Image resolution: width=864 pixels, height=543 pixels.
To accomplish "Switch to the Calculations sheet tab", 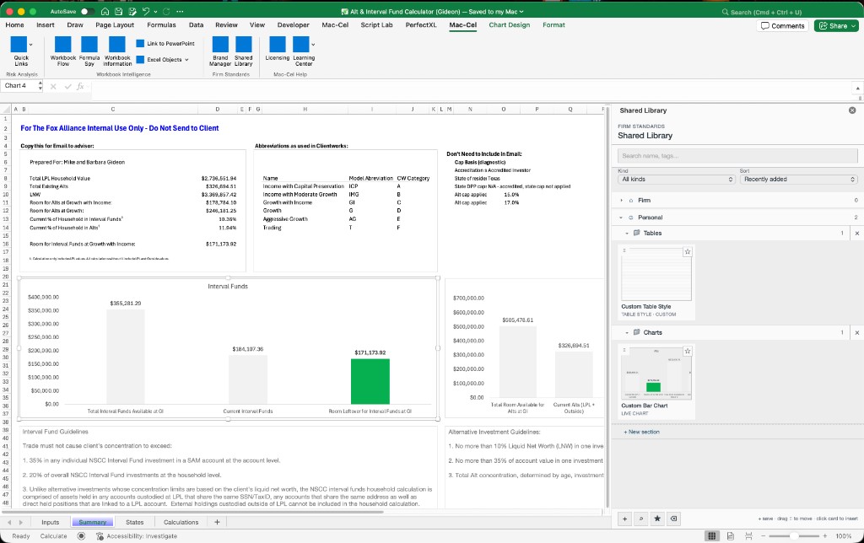I will tap(181, 522).
